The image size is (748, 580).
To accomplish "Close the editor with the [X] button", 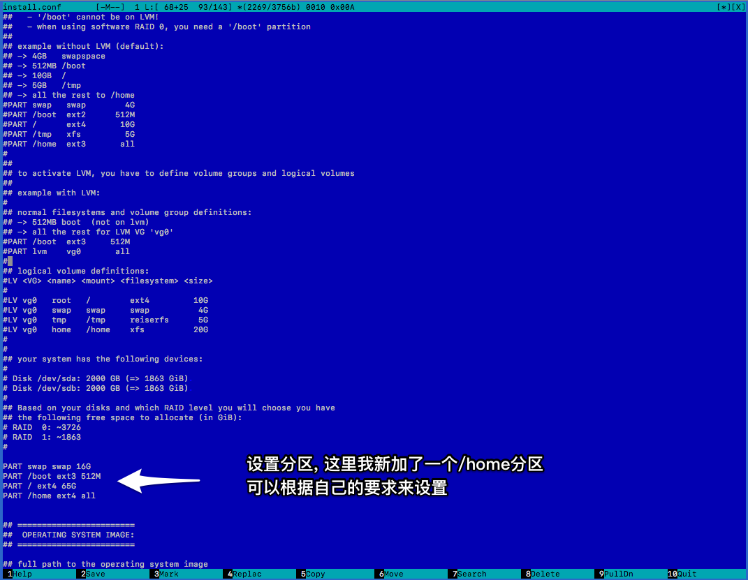I will click(737, 6).
